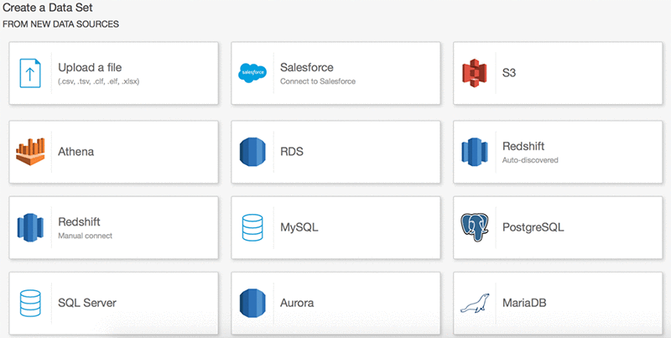Screen dimensions: 671x338
Task: Click the Aurora blue icon
Action: click(252, 303)
